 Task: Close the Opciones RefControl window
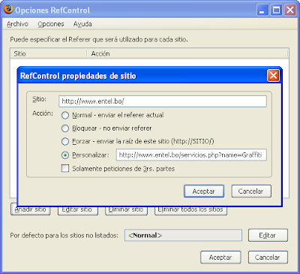[290, 11]
